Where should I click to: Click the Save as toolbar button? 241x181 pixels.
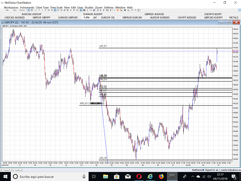click(x=22, y=10)
